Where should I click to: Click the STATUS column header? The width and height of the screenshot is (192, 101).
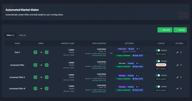point(161,43)
